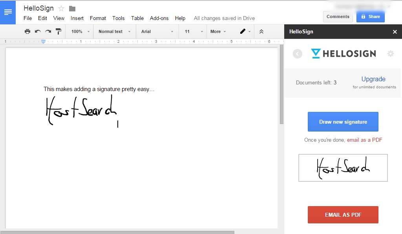Screen dimensions: 402x234
Task: Click the blue Docs home icon
Action: coord(8,12)
